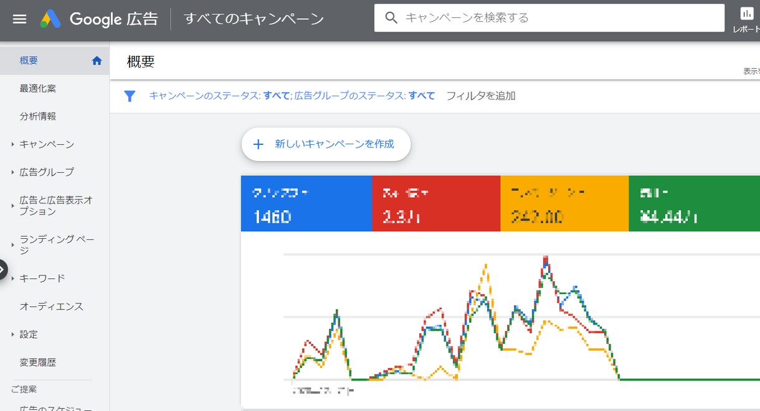The width and height of the screenshot is (760, 411).
Task: Click the plus icon for new campaign
Action: [258, 144]
